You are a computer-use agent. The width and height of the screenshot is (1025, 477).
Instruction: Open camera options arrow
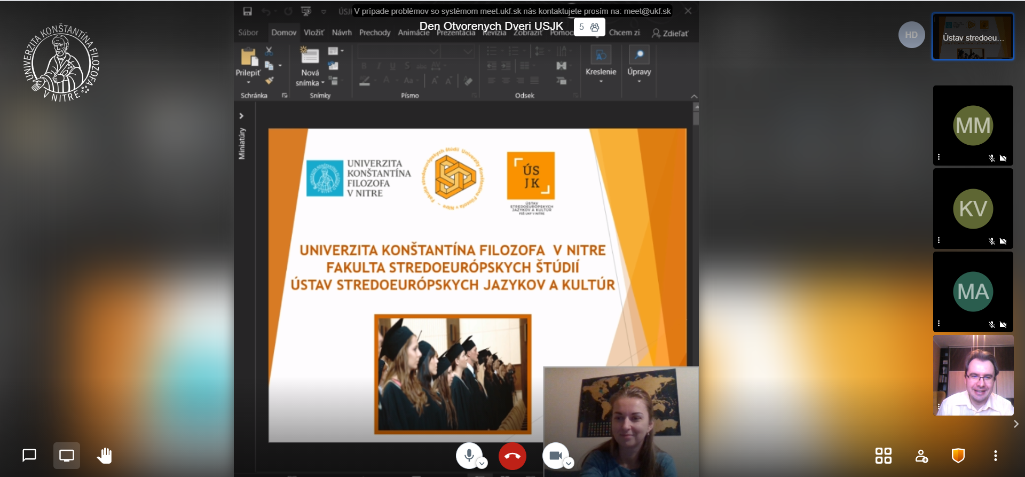(x=569, y=463)
